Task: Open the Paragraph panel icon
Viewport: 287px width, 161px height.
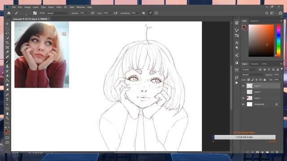Action: [x=237, y=48]
